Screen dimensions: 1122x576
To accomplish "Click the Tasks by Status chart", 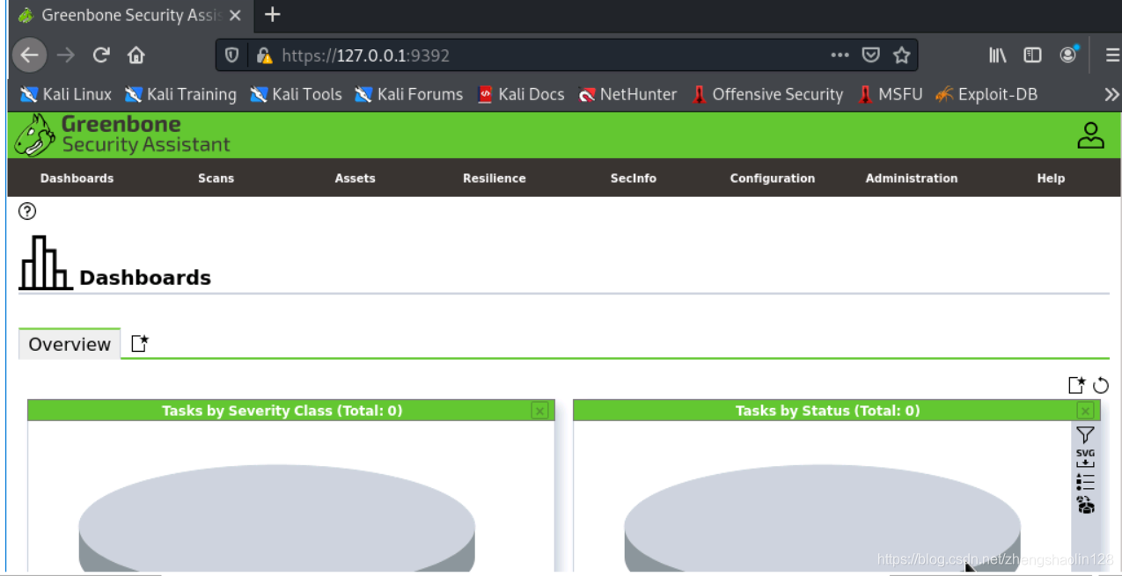I will point(823,519).
